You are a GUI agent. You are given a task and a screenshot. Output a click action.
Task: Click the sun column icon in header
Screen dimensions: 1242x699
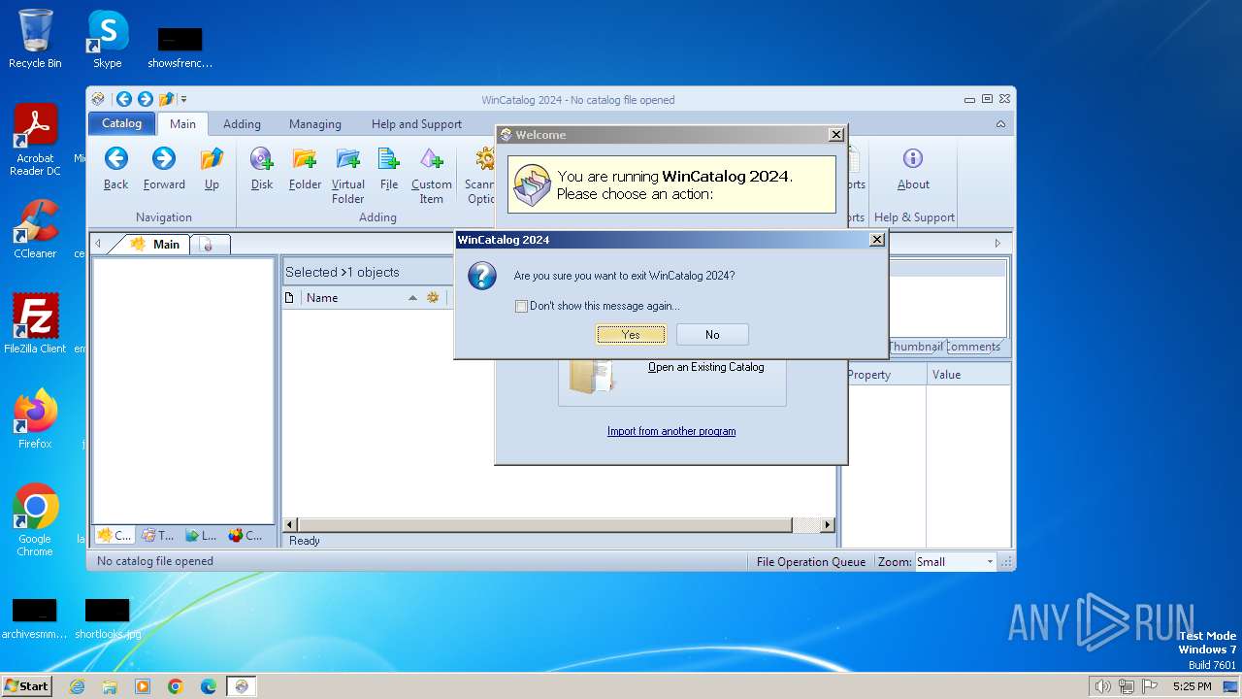pos(433,298)
